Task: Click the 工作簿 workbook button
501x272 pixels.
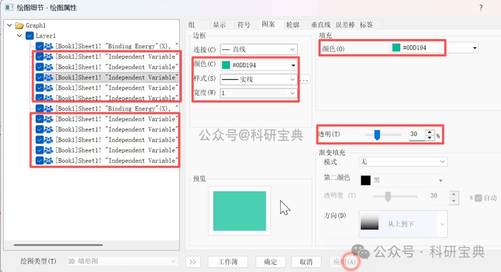Action: pos(227,261)
